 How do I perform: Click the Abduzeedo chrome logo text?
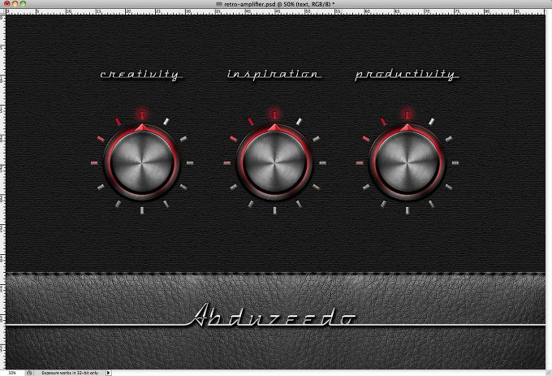[x=271, y=314]
